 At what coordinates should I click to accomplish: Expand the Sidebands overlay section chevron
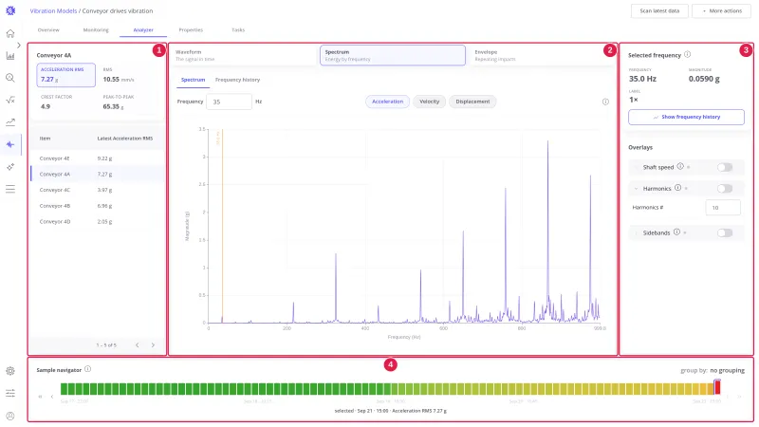pos(636,232)
